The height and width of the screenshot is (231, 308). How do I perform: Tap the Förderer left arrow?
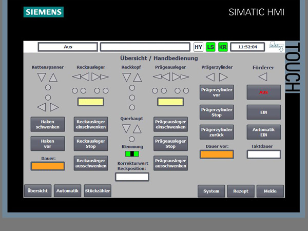263,77
